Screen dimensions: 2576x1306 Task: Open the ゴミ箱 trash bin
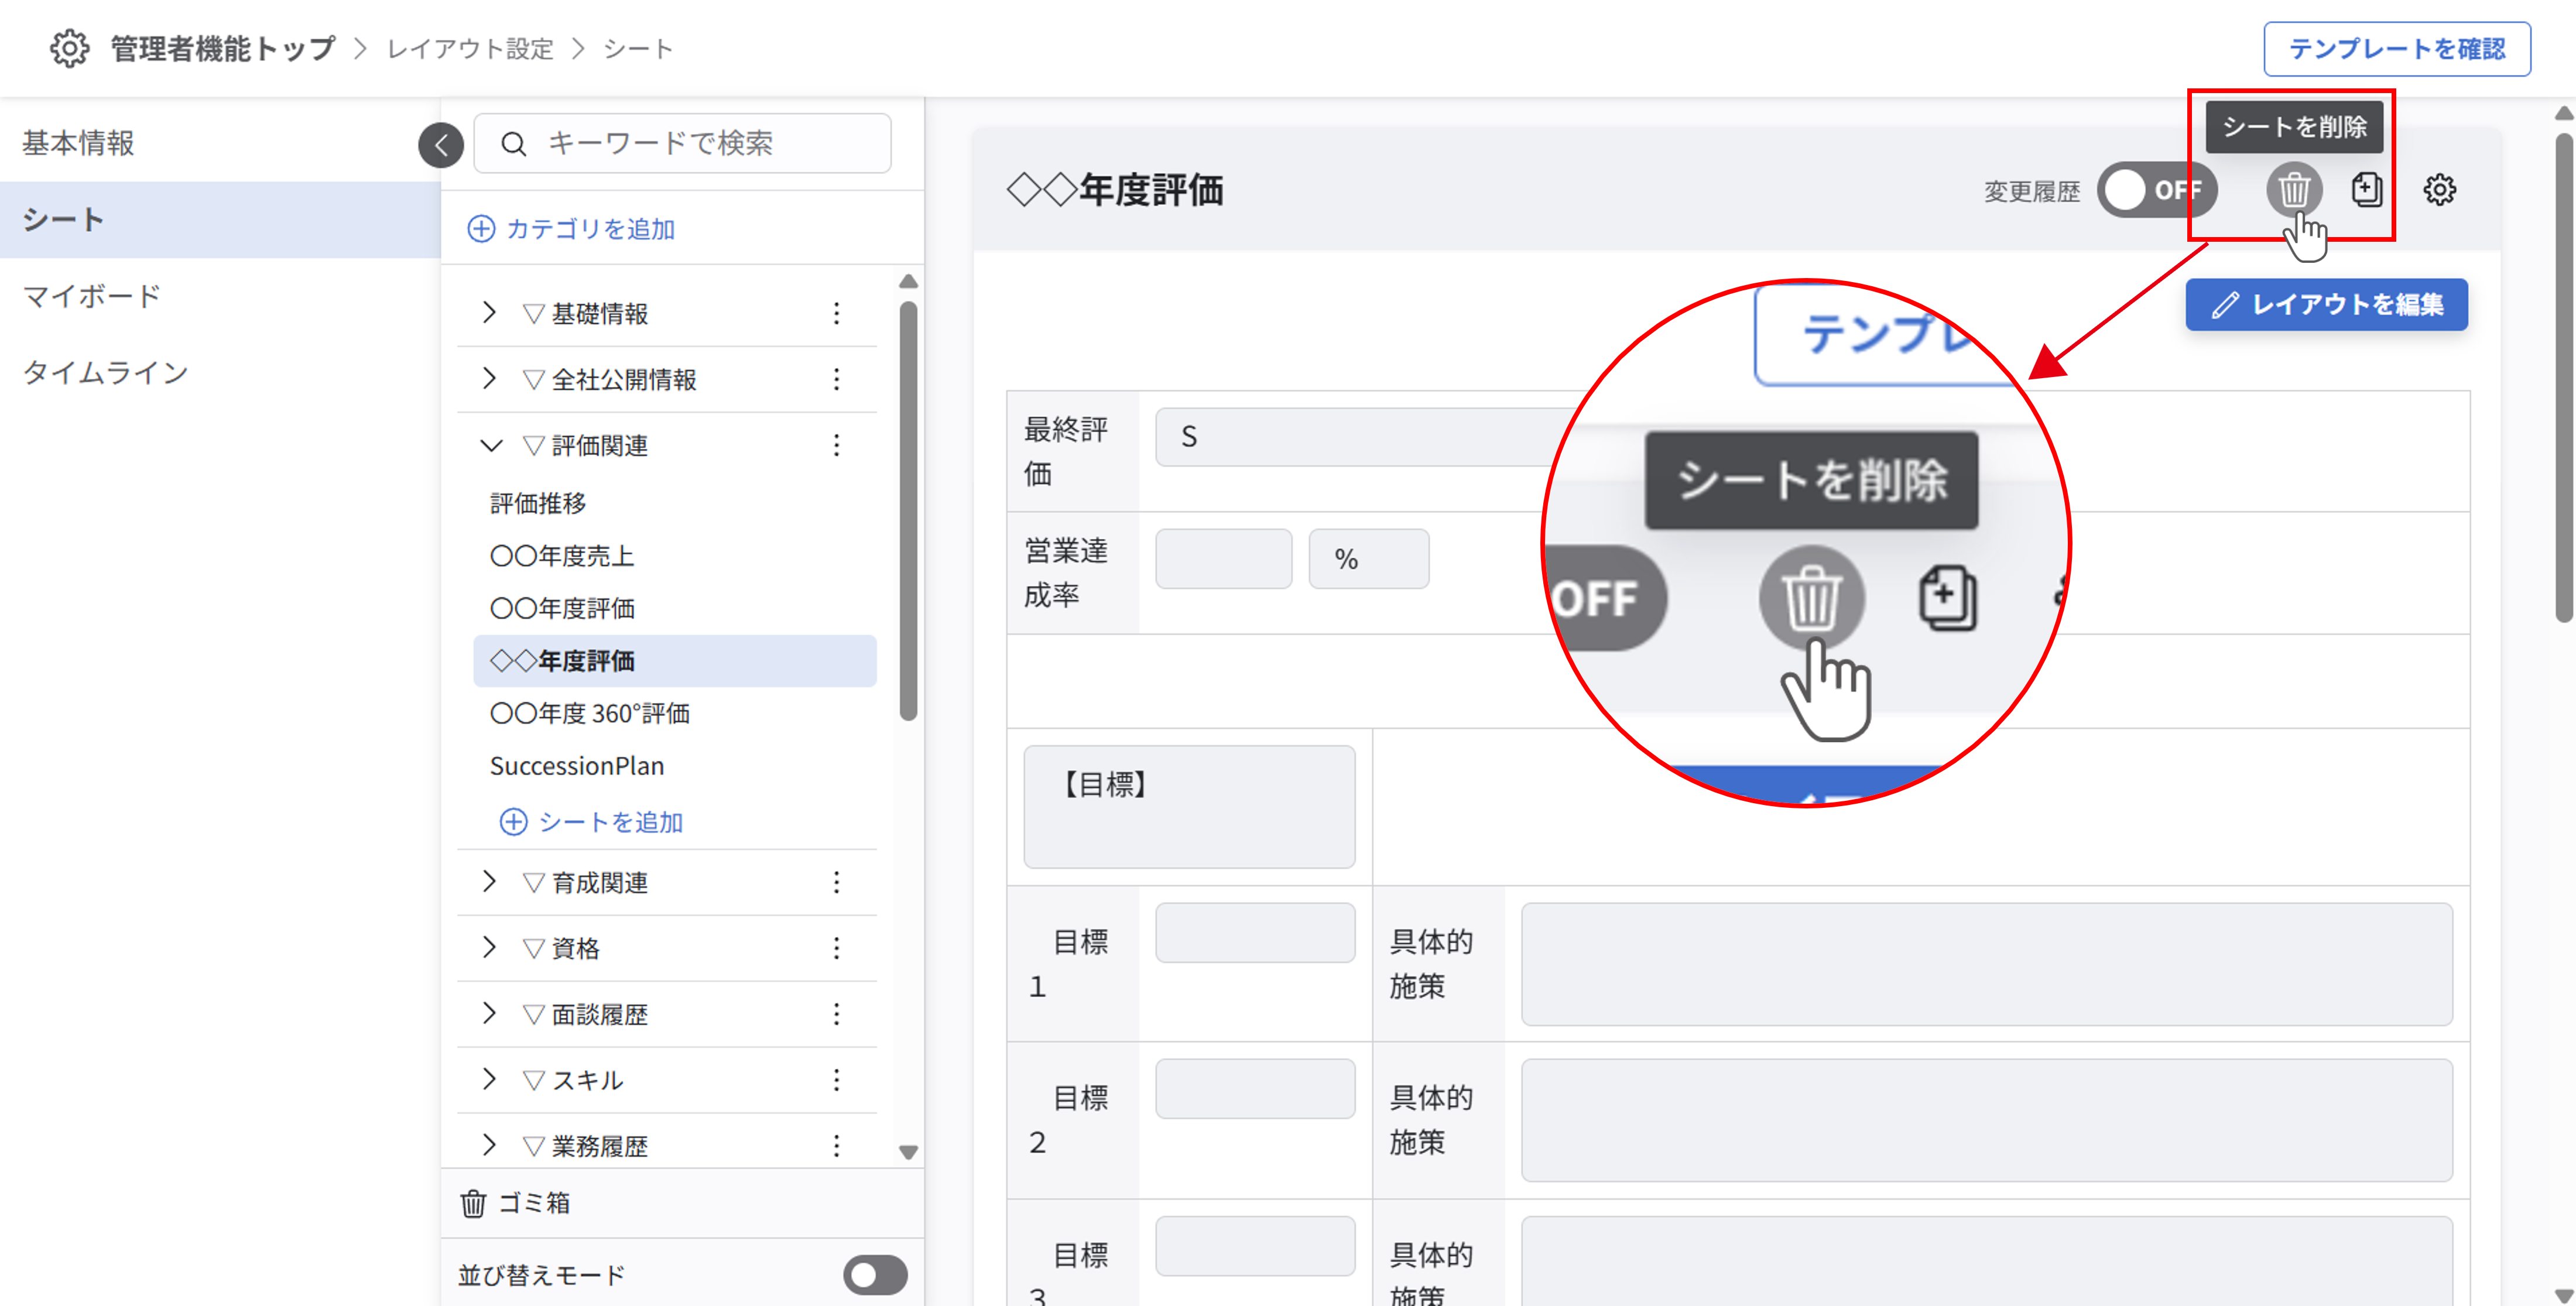click(x=515, y=1202)
